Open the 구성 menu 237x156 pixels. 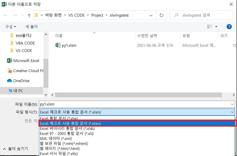[10, 27]
